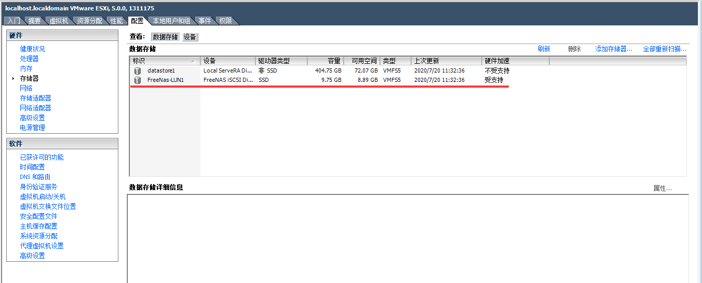Click the FreeNas-LUN1 datastore icon
Viewport: 702px width, 283px height.
138,80
